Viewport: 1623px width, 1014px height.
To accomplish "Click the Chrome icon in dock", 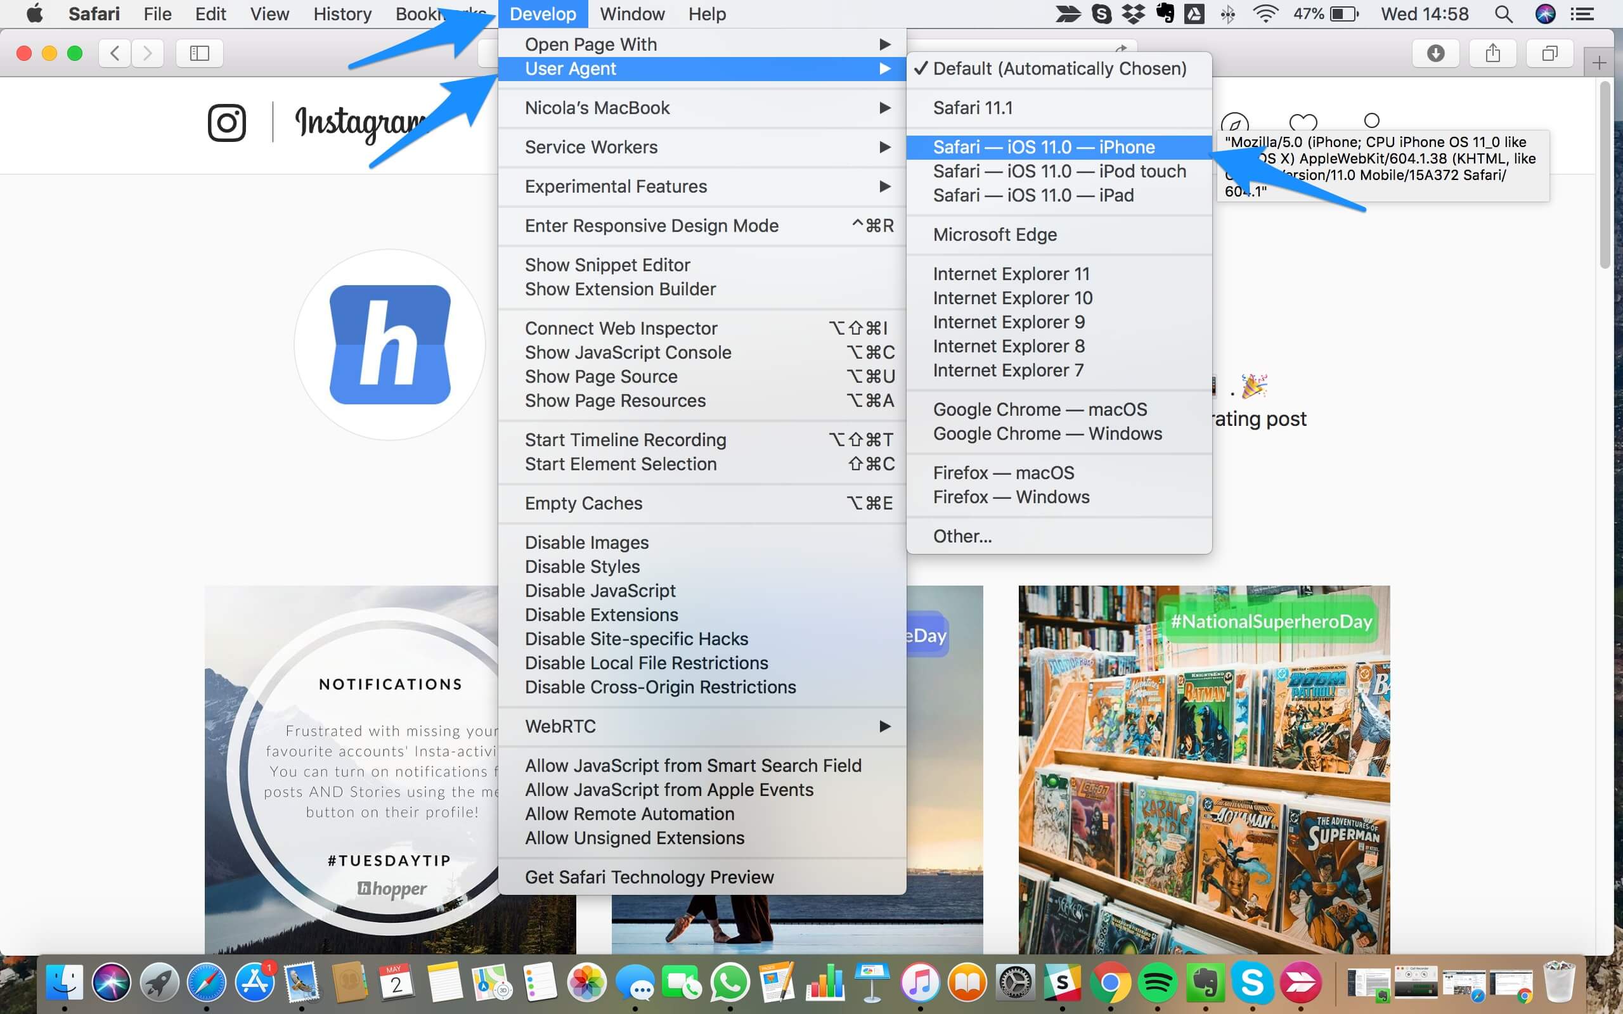I will pos(1111,984).
